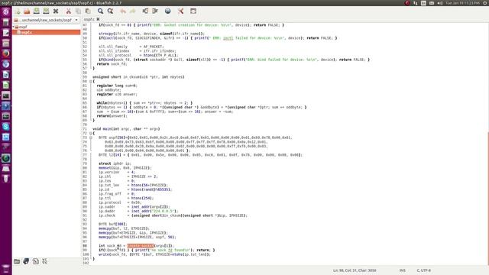This screenshot has width=489, height=275.
Task: Click the Redo arrow icon
Action: click(132, 11)
